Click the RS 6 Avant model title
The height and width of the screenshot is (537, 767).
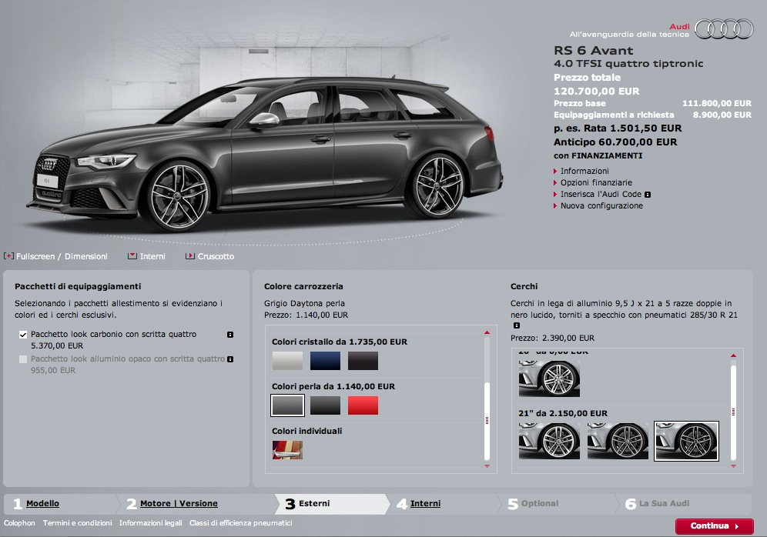(594, 51)
